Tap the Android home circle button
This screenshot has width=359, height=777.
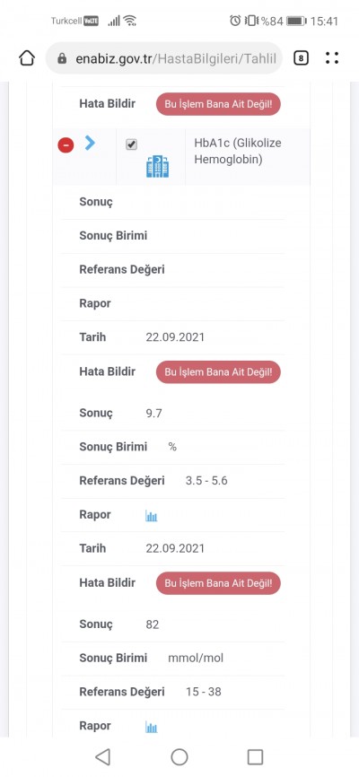click(179, 756)
